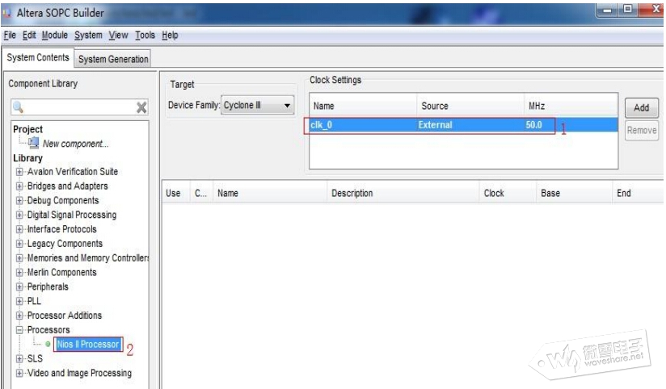Switch to the System Generation tab
Screen dimensions: 666x389
pos(113,59)
